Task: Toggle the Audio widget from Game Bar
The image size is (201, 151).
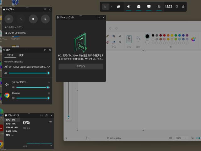Action: (128, 7)
